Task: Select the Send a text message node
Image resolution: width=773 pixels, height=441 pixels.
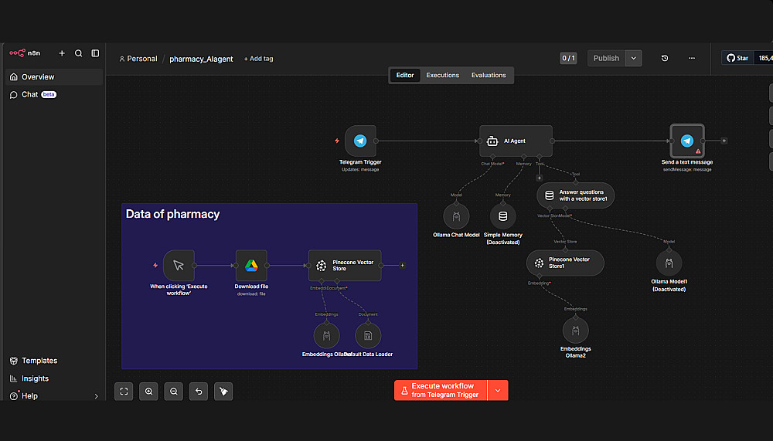Action: click(x=686, y=141)
